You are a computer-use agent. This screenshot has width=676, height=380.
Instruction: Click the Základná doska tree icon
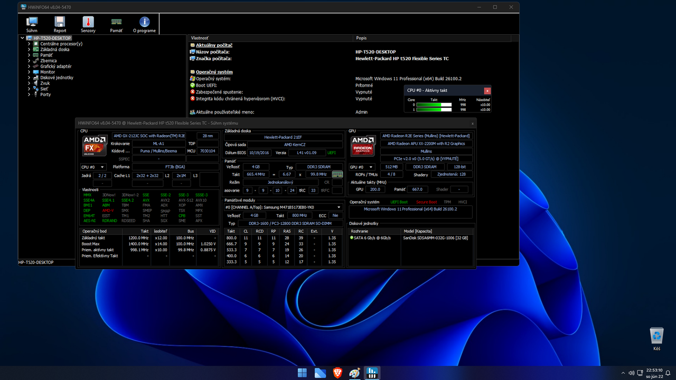(36, 50)
